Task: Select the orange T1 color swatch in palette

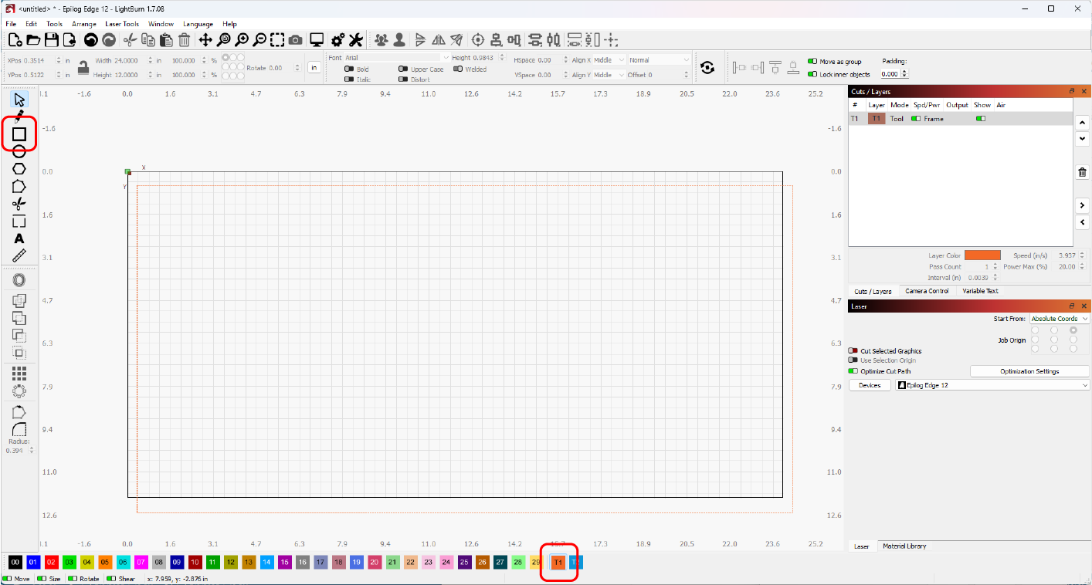Action: click(558, 563)
